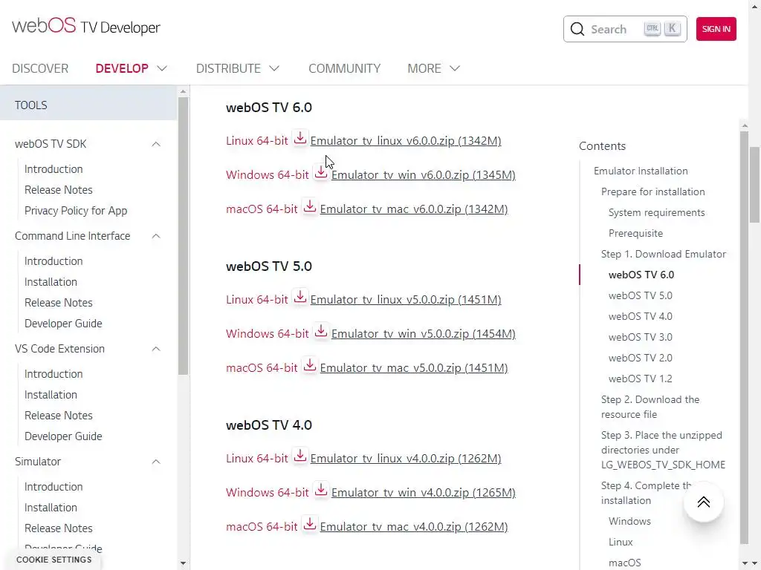Jump to Prepare for installation in Contents
Screen dimensions: 761x570
pyautogui.click(x=652, y=192)
